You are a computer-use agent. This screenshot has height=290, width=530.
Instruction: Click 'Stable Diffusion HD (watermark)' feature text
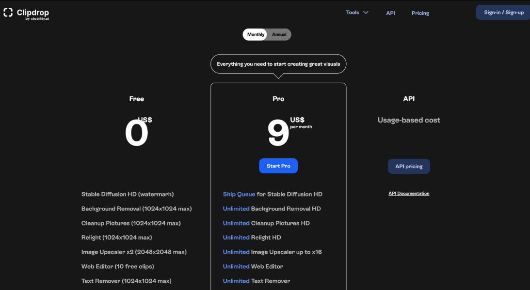128,194
